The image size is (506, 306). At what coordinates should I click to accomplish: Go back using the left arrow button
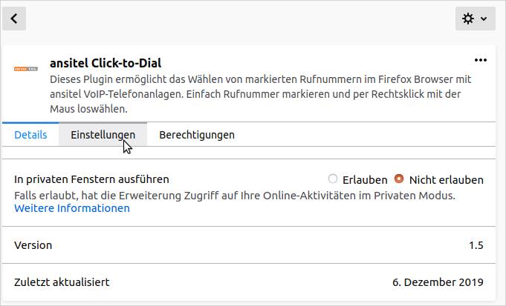[14, 19]
